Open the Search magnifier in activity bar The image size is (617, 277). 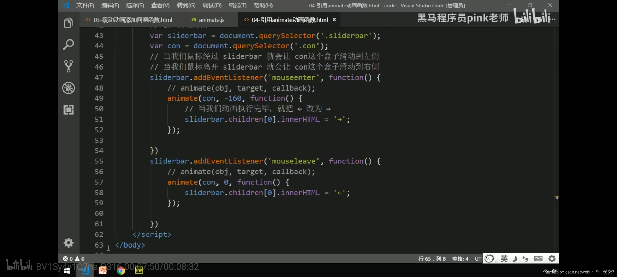coord(68,45)
